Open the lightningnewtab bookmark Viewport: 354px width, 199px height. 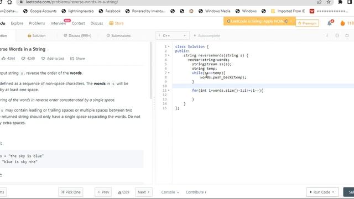point(78,11)
